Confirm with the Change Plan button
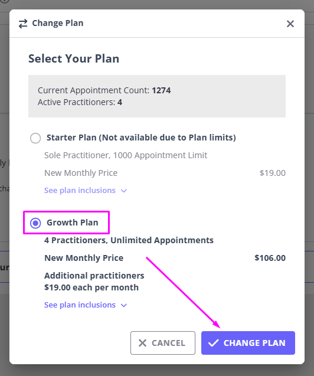Image resolution: width=314 pixels, height=376 pixels. (248, 343)
